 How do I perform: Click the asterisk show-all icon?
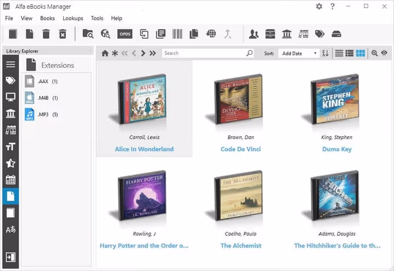pyautogui.click(x=115, y=53)
